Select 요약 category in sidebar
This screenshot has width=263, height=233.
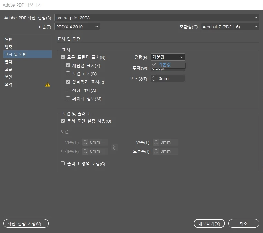[x=28, y=84]
